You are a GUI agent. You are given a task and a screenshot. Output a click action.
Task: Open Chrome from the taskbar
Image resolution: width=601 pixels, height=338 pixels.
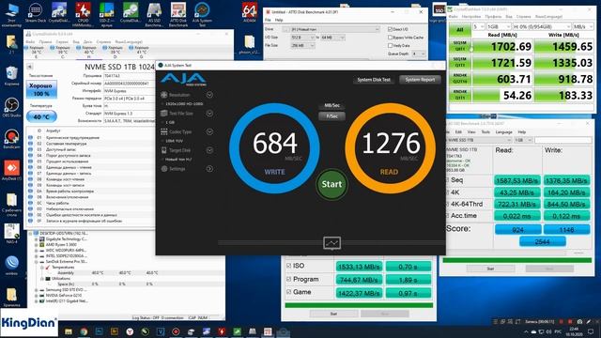[x=84, y=331]
